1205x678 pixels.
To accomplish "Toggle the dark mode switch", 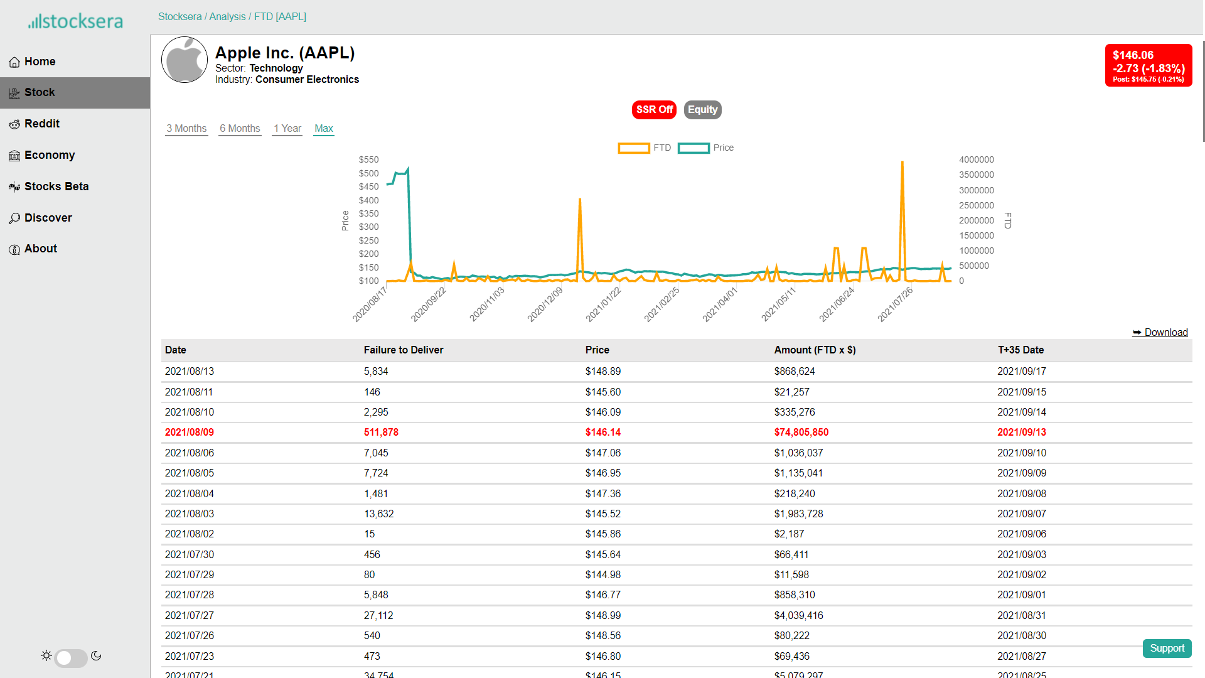I will click(x=71, y=657).
